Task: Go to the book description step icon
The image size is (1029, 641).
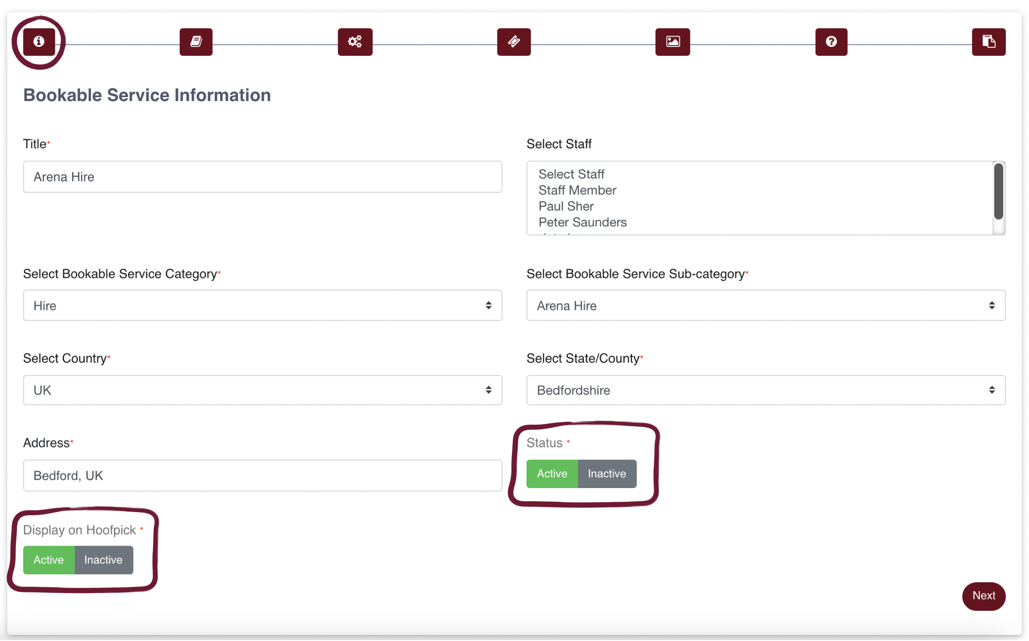Action: (x=196, y=42)
